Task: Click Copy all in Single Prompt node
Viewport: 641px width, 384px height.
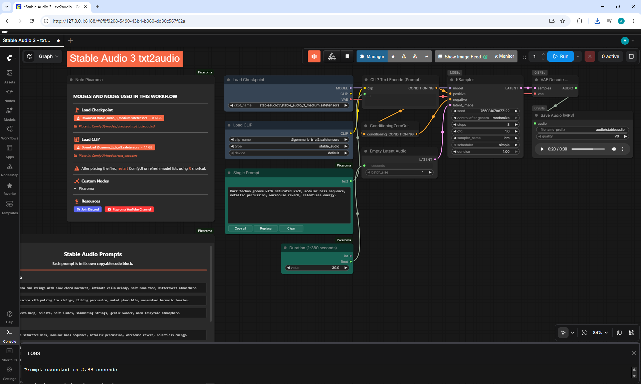Action: pos(240,229)
